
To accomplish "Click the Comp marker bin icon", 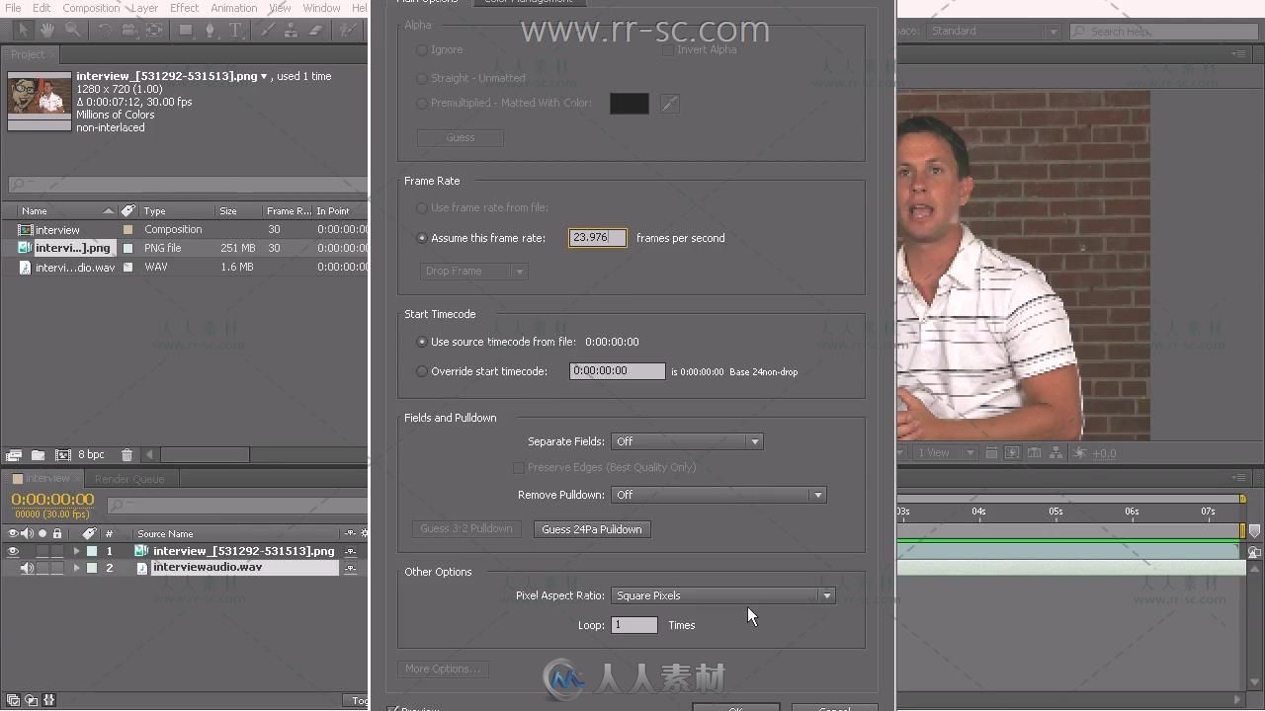I will (1255, 532).
